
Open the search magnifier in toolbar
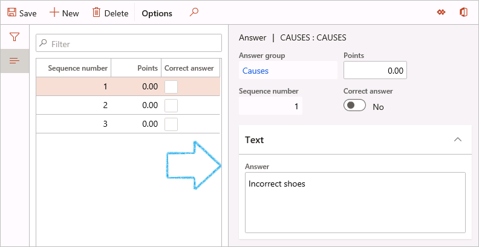pos(194,13)
